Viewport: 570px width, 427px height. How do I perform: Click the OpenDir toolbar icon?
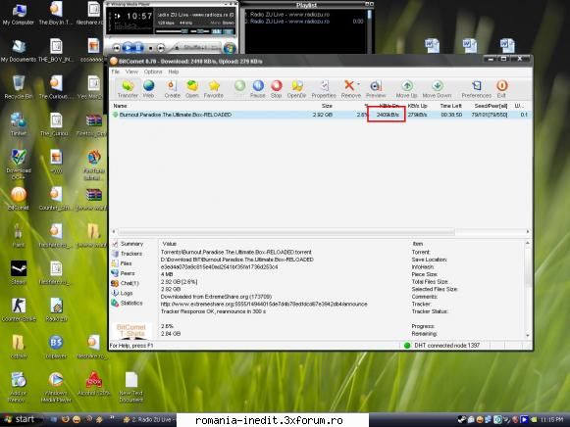[x=296, y=89]
